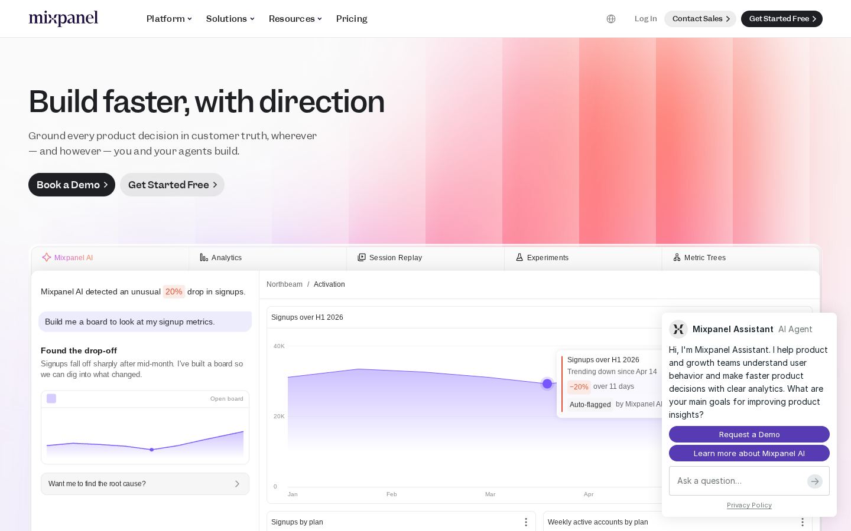The height and width of the screenshot is (531, 851).
Task: Click 'Weekly active accounts by plan' title
Action: (x=598, y=522)
